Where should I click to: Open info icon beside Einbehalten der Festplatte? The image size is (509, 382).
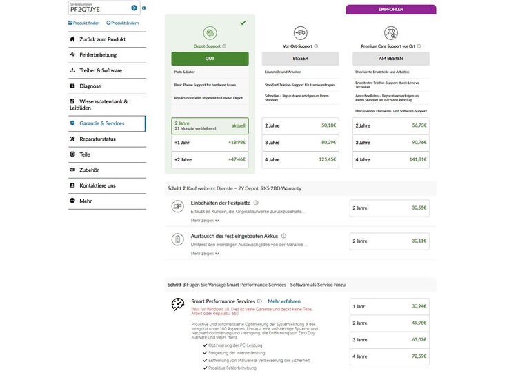(x=256, y=203)
